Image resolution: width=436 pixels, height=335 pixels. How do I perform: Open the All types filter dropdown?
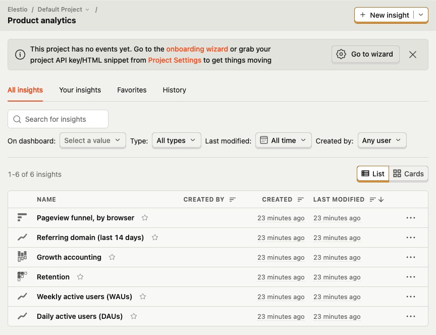tap(176, 140)
